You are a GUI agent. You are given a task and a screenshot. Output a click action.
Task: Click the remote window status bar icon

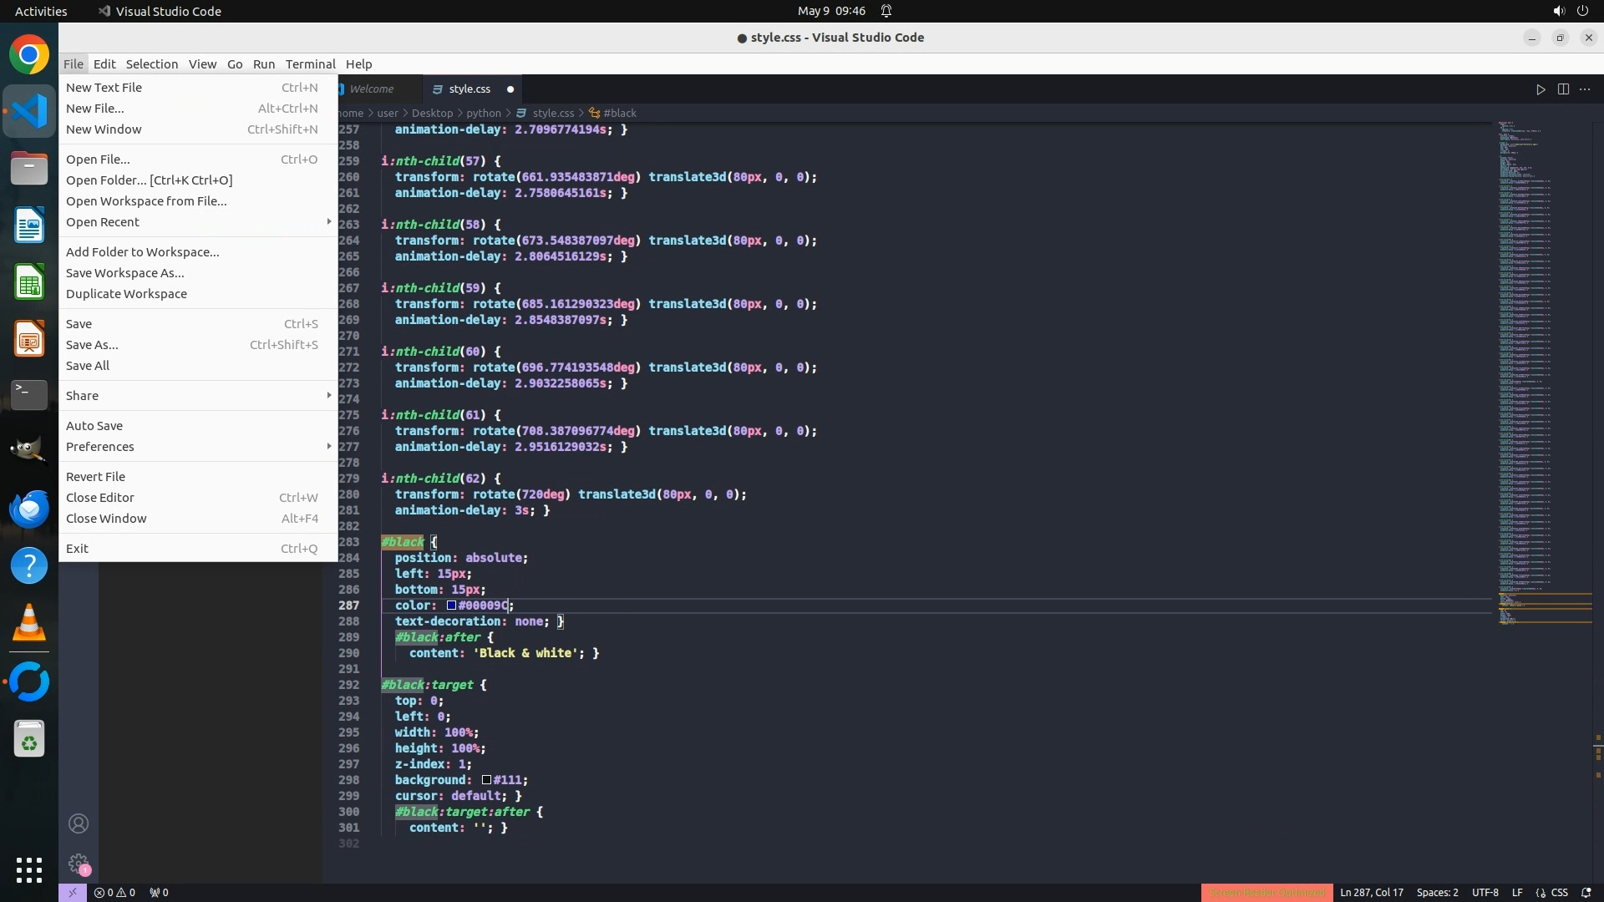(72, 892)
